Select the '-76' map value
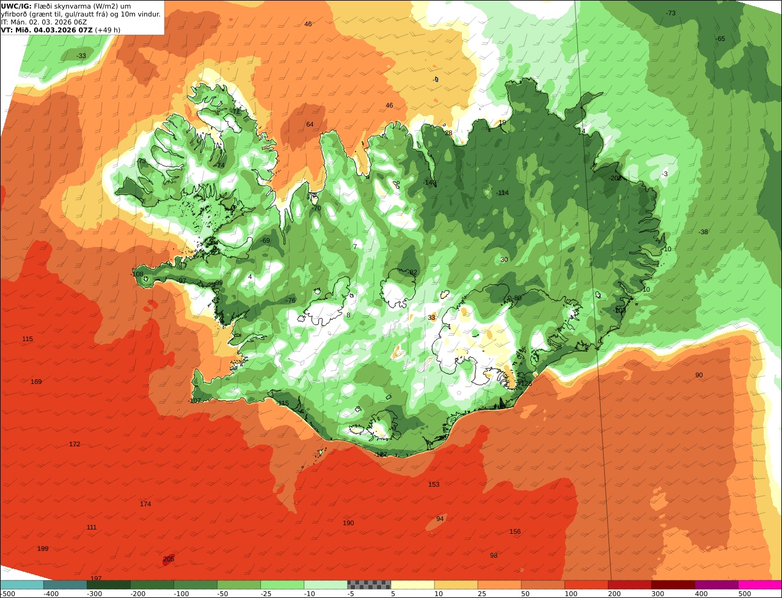Viewport: 782px width, 598px height. 291,301
